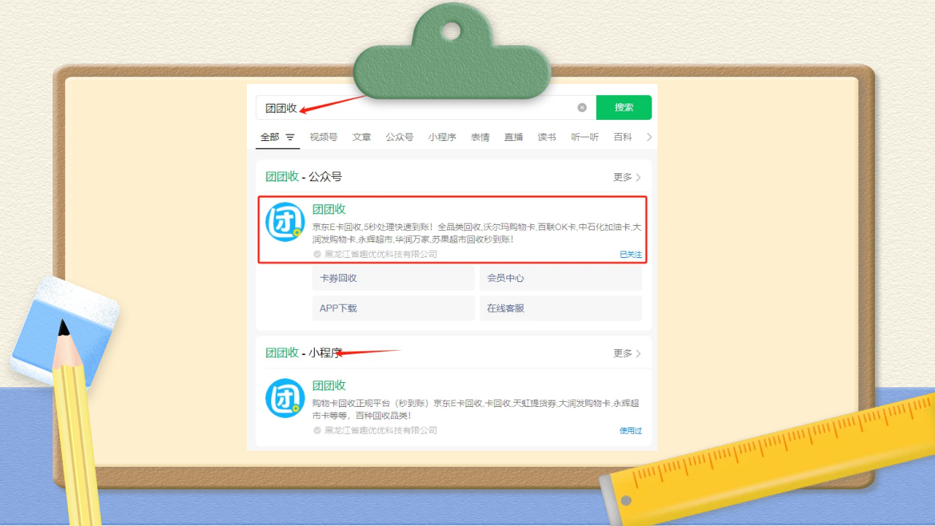The height and width of the screenshot is (526, 935).
Task: Click the green 搜索 button
Action: [624, 107]
